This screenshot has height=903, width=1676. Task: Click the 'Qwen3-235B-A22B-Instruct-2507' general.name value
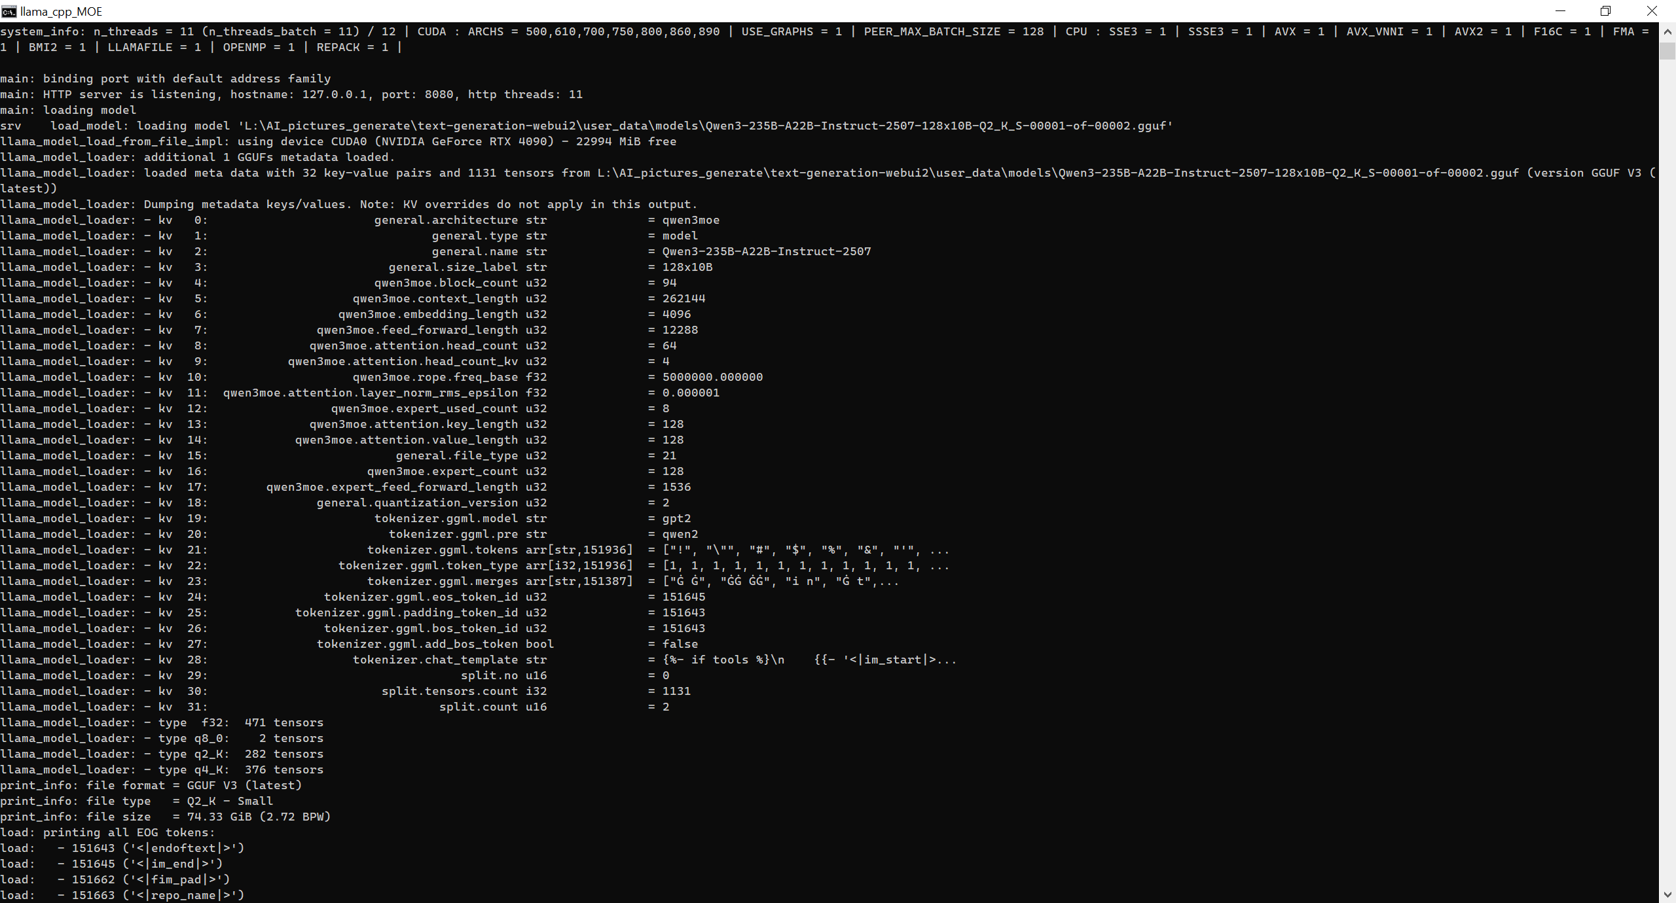click(x=766, y=251)
